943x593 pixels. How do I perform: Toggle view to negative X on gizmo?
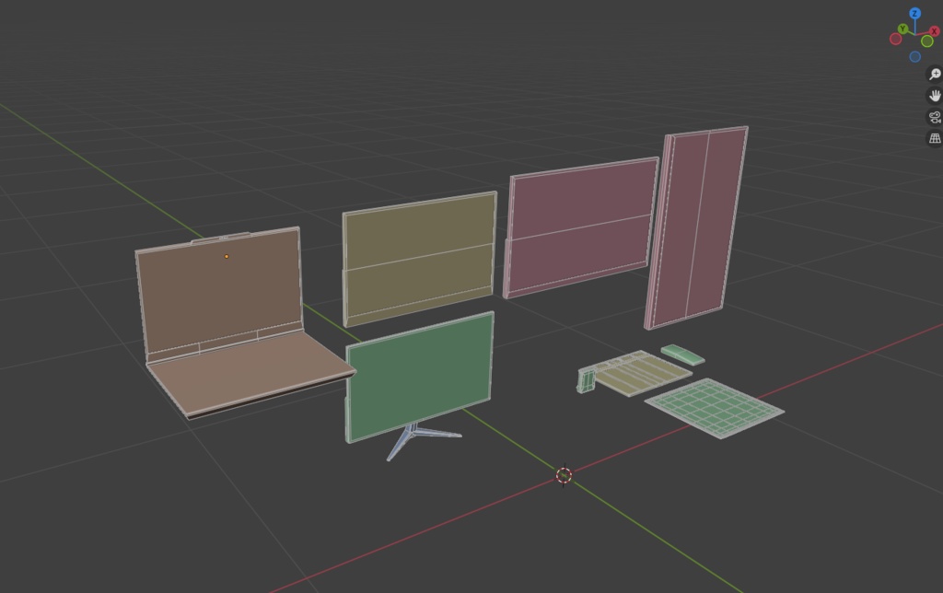click(896, 40)
